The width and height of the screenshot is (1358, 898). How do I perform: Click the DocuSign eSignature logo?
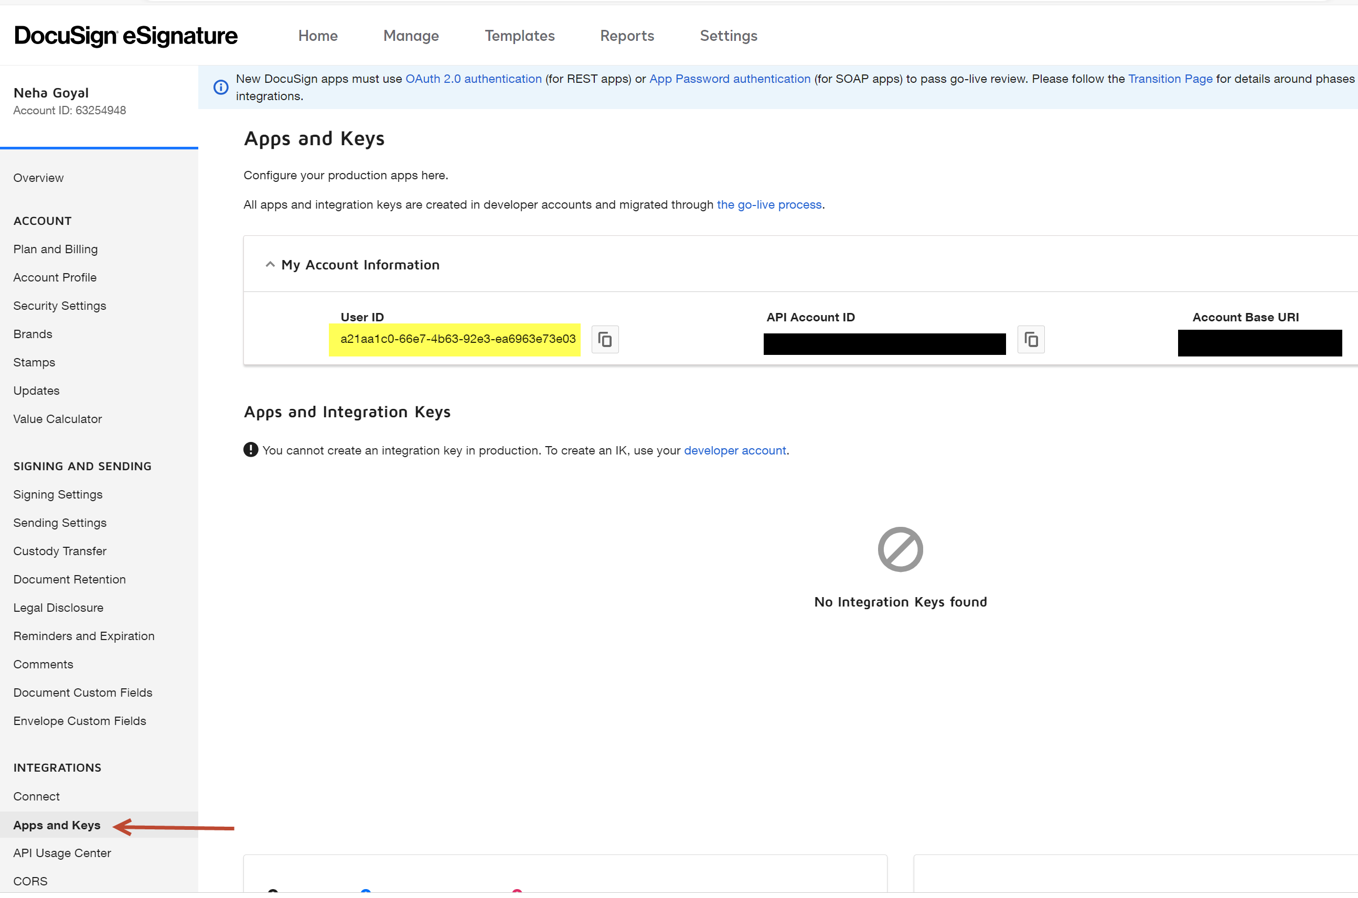pyautogui.click(x=125, y=35)
